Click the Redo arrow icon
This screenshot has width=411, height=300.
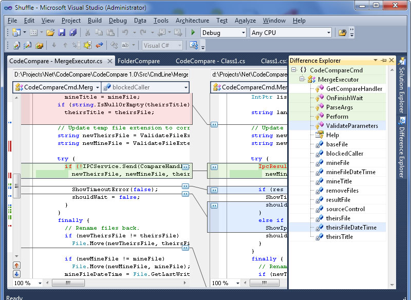(x=143, y=32)
